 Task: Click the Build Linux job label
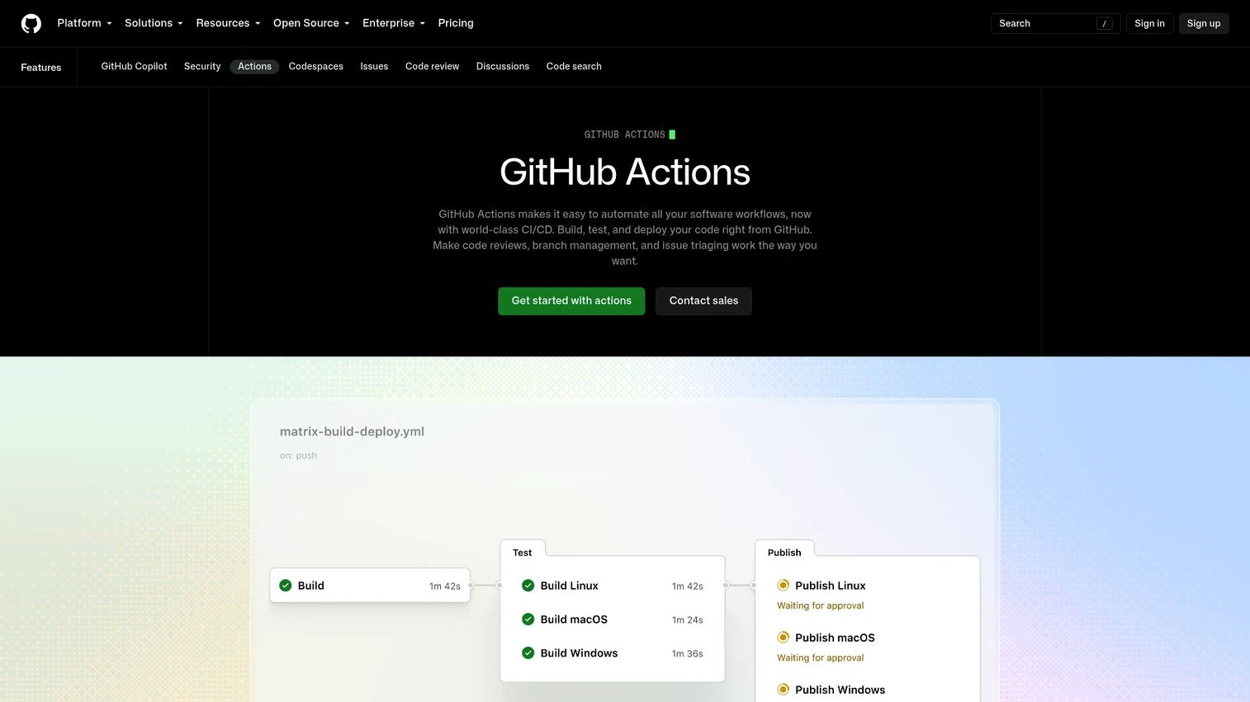[570, 586]
